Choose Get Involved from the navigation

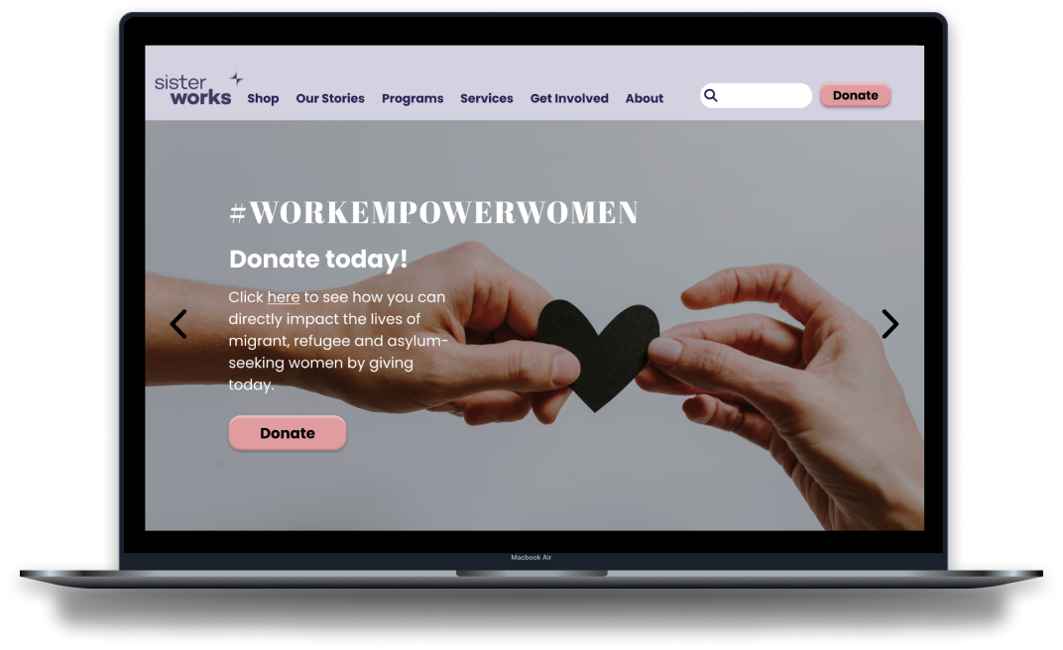click(x=569, y=98)
